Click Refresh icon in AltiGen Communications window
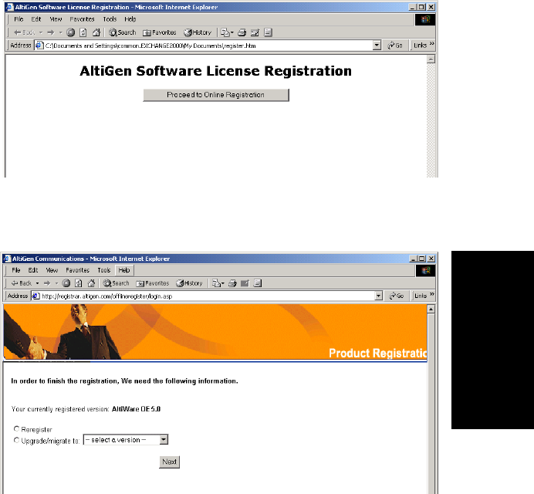Screen dimensions: 534x494 click(x=79, y=283)
